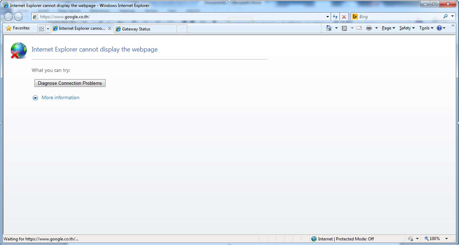
Task: Print the page with the printer icon
Action: [x=369, y=28]
